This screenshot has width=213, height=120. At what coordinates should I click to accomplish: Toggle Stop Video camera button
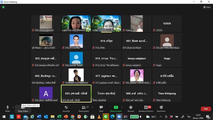click(23, 109)
